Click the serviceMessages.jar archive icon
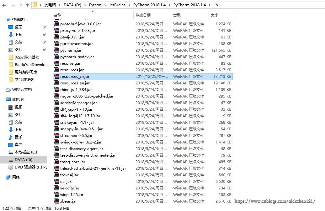 coord(56,103)
